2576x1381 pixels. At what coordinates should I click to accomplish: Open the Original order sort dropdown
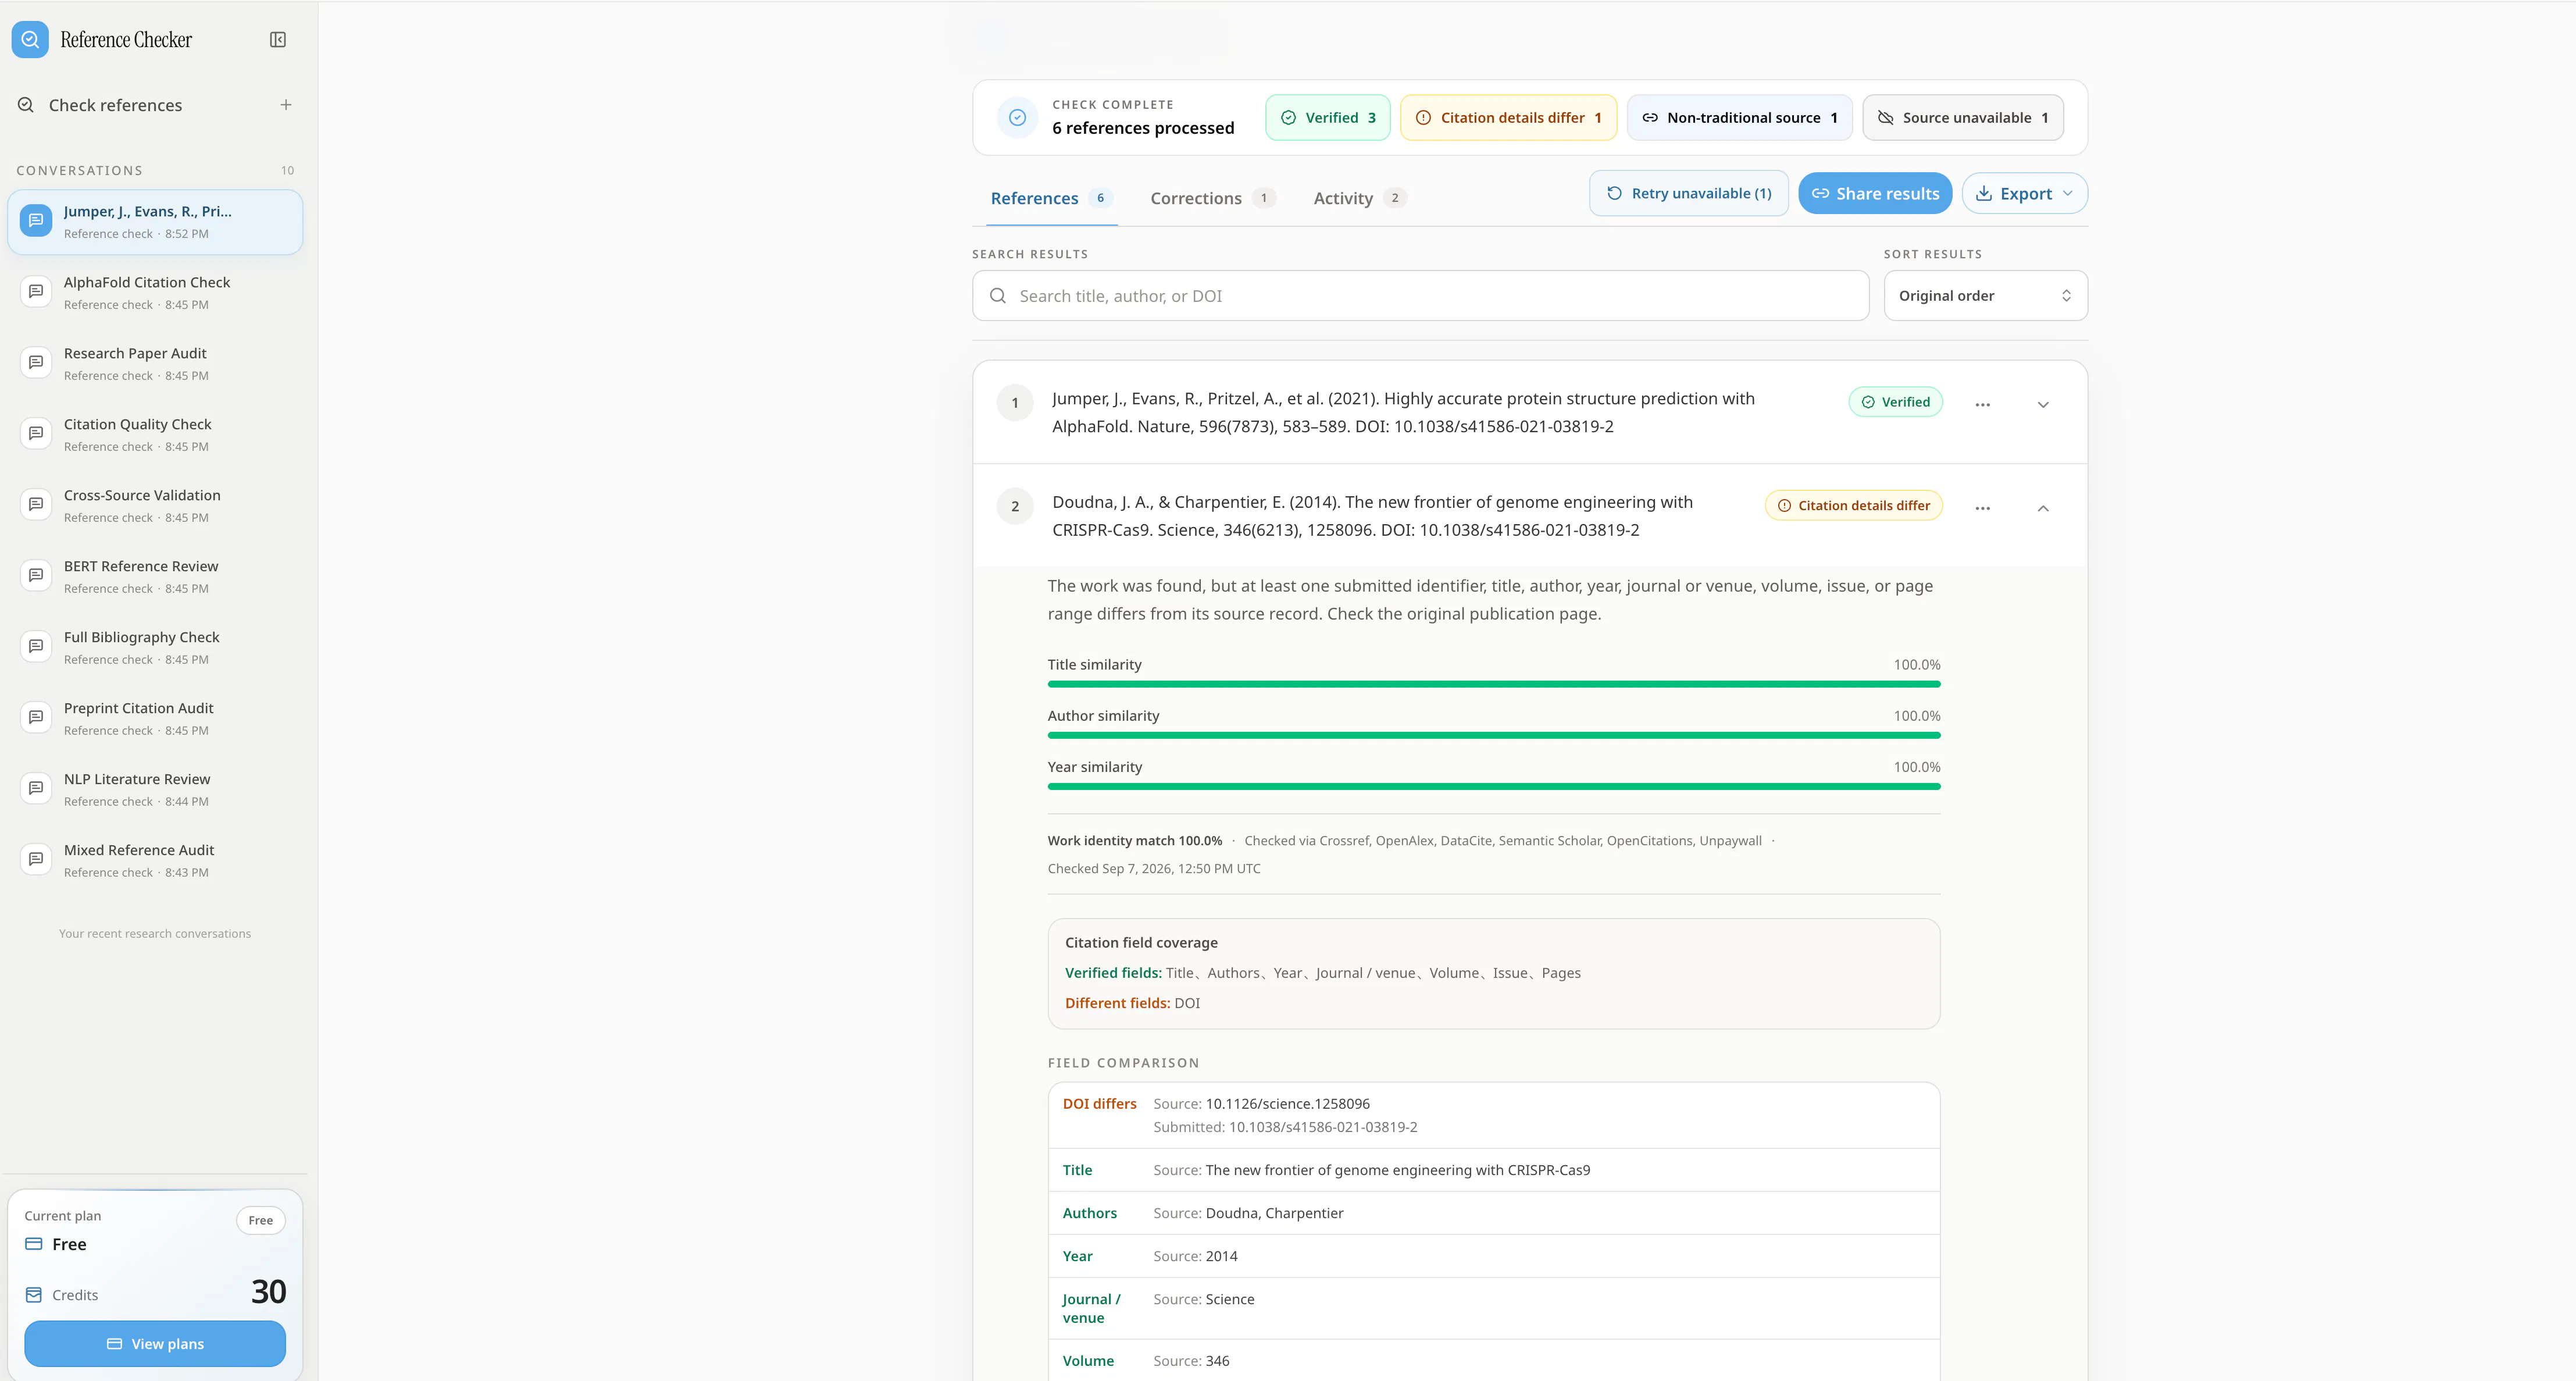click(1985, 296)
